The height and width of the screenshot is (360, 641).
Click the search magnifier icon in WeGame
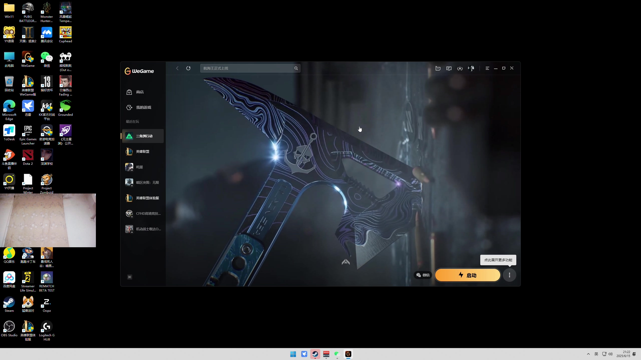[x=296, y=68]
